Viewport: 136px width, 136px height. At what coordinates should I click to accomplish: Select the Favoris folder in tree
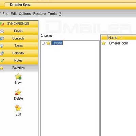pos(57,43)
